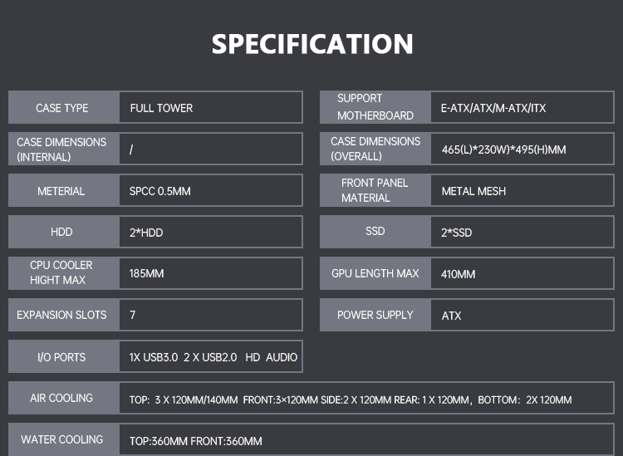
Task: Click the 410MM GPU length value
Action: (459, 274)
